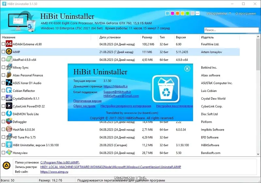Select the gray theme swatch
Image resolution: width=261 pixels, height=183 pixels.
pos(192,13)
